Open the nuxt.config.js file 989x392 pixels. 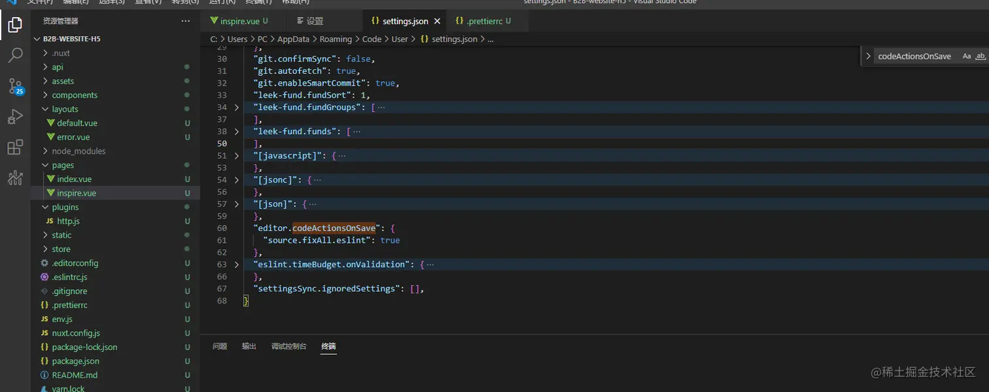point(115,333)
